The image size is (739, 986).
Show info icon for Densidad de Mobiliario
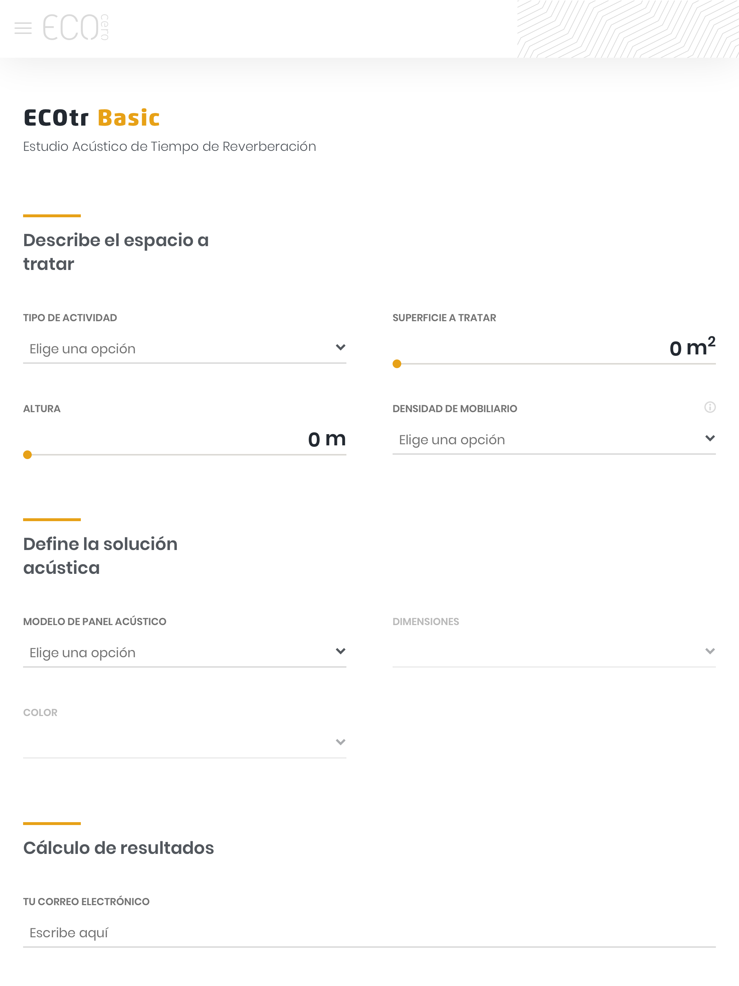tap(709, 407)
